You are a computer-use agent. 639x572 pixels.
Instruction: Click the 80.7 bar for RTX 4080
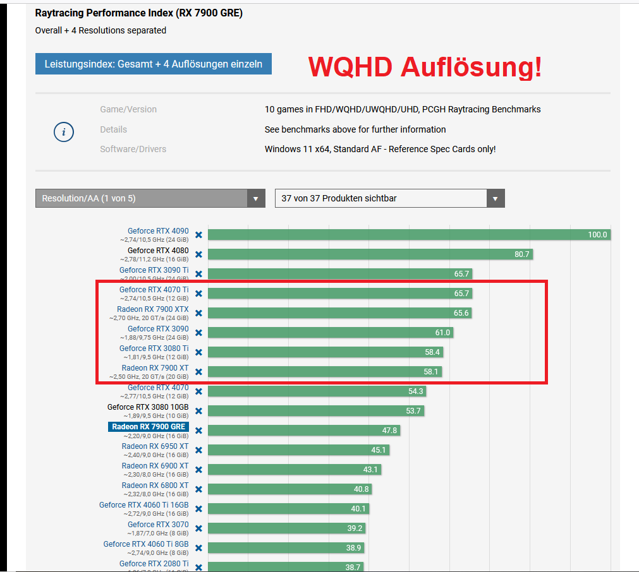click(370, 254)
